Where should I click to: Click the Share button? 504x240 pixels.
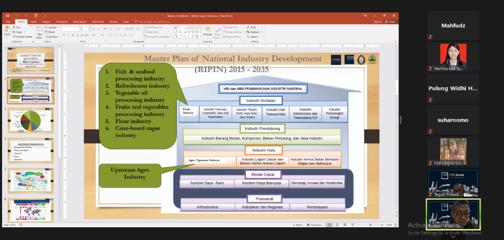click(x=390, y=22)
